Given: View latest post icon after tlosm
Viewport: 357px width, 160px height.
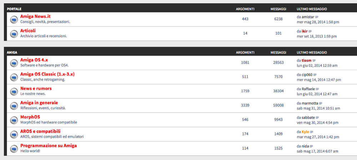Looking at the screenshot, I should click(x=314, y=60).
